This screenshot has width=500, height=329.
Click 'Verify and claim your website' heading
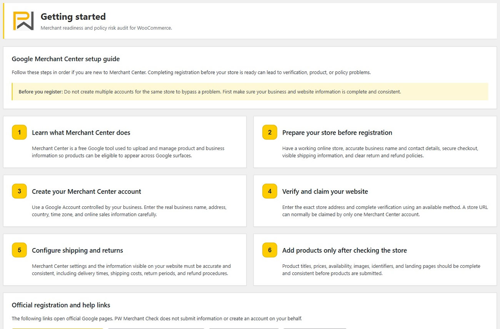click(x=325, y=192)
